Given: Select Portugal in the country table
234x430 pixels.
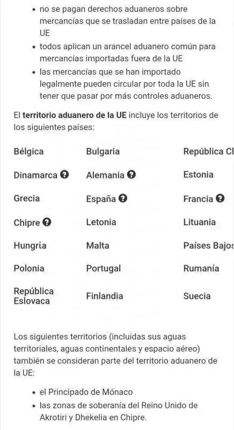Looking at the screenshot, I should pyautogui.click(x=104, y=268).
